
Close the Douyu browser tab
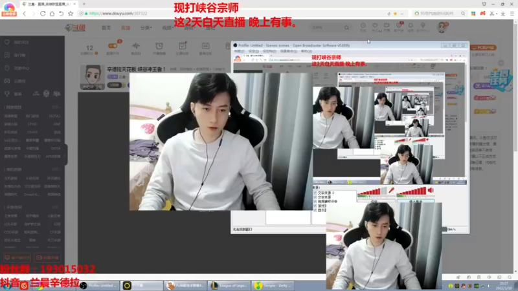(x=74, y=4)
